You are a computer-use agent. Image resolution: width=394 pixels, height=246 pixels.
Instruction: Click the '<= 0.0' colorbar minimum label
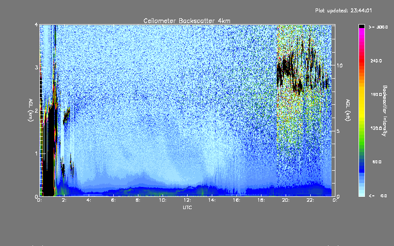pos(378,196)
